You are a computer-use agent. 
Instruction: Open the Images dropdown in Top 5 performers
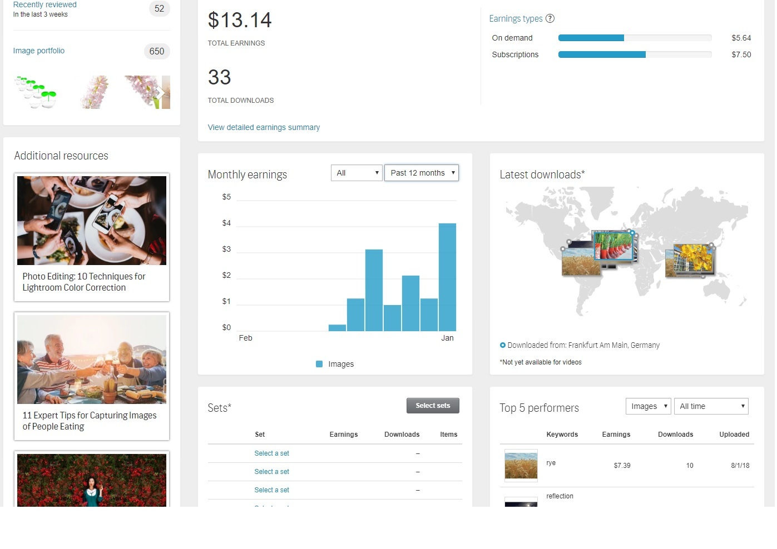648,406
